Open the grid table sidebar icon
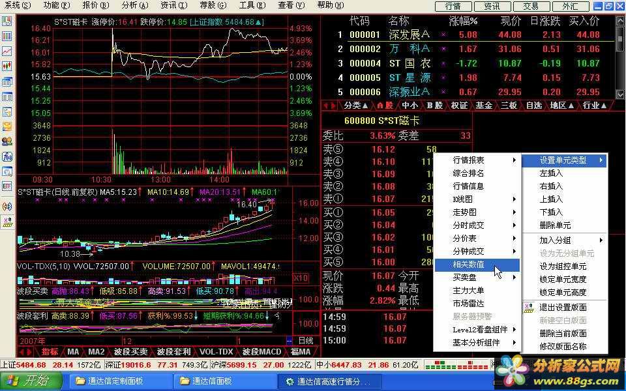Viewport: 626px width, 391px height. [x=7, y=36]
